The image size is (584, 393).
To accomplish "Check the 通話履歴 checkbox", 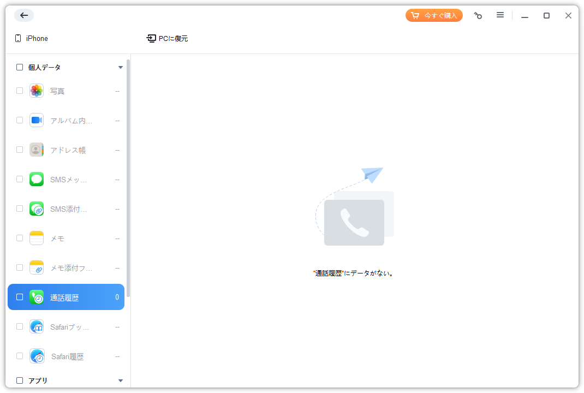I will [20, 297].
